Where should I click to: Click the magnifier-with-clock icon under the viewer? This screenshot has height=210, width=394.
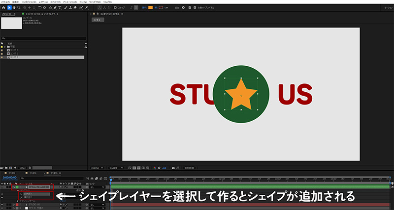pos(130,168)
